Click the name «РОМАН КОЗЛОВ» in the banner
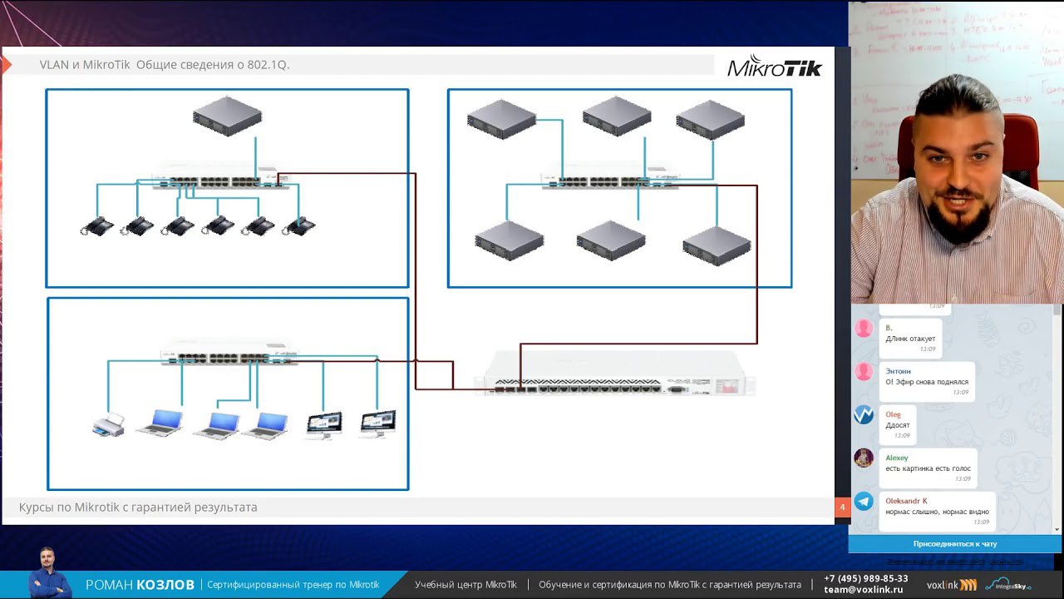 140,585
